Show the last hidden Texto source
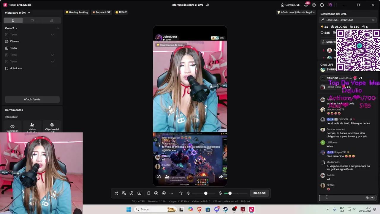The width and height of the screenshot is (380, 214). (x=52, y=62)
